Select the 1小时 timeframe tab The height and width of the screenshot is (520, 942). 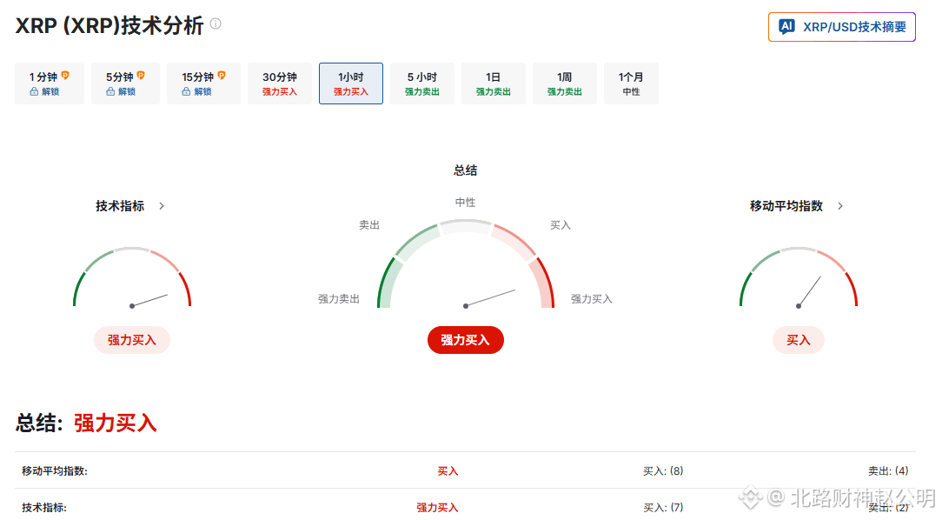tap(351, 83)
